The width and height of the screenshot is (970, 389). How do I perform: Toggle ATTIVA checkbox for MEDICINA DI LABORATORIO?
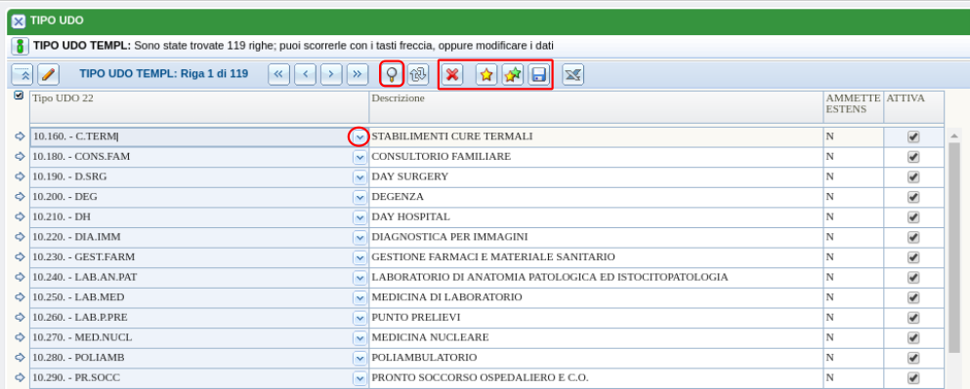(x=913, y=297)
